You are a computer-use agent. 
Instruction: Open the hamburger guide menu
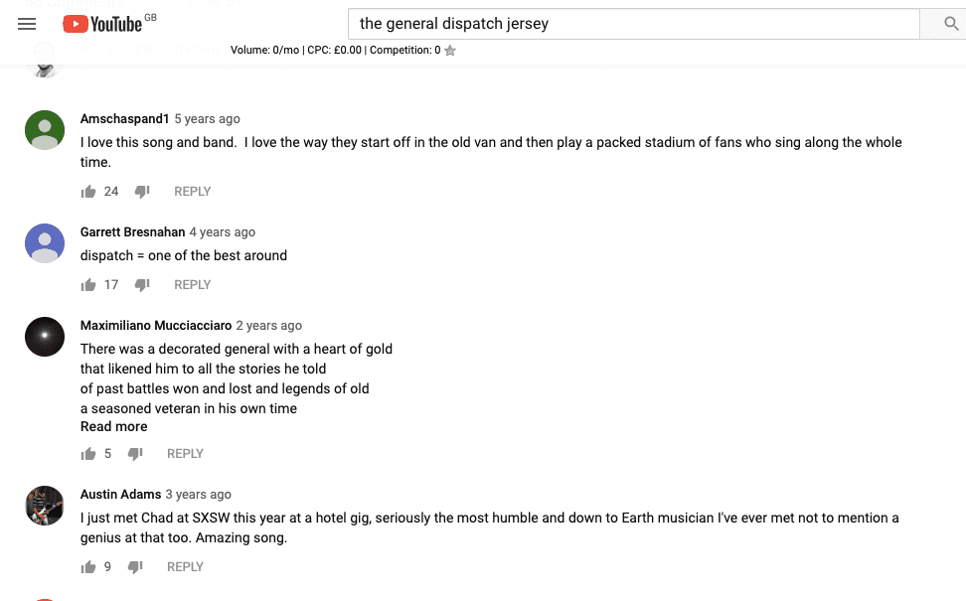click(27, 24)
